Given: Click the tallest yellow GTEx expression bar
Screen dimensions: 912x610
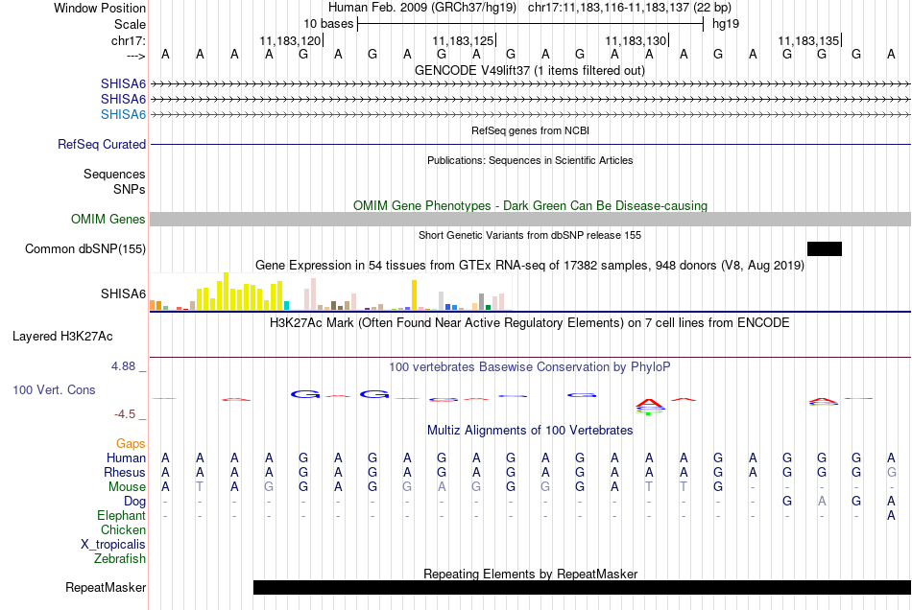Looking at the screenshot, I should click(227, 291).
